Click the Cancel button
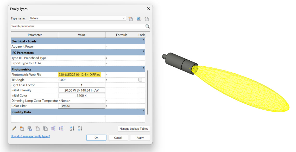 (x=118, y=138)
